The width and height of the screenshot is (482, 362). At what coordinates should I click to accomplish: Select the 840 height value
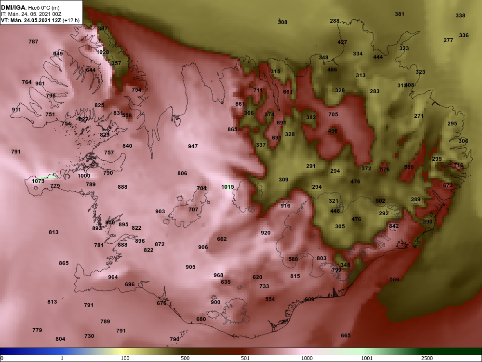pos(127,146)
